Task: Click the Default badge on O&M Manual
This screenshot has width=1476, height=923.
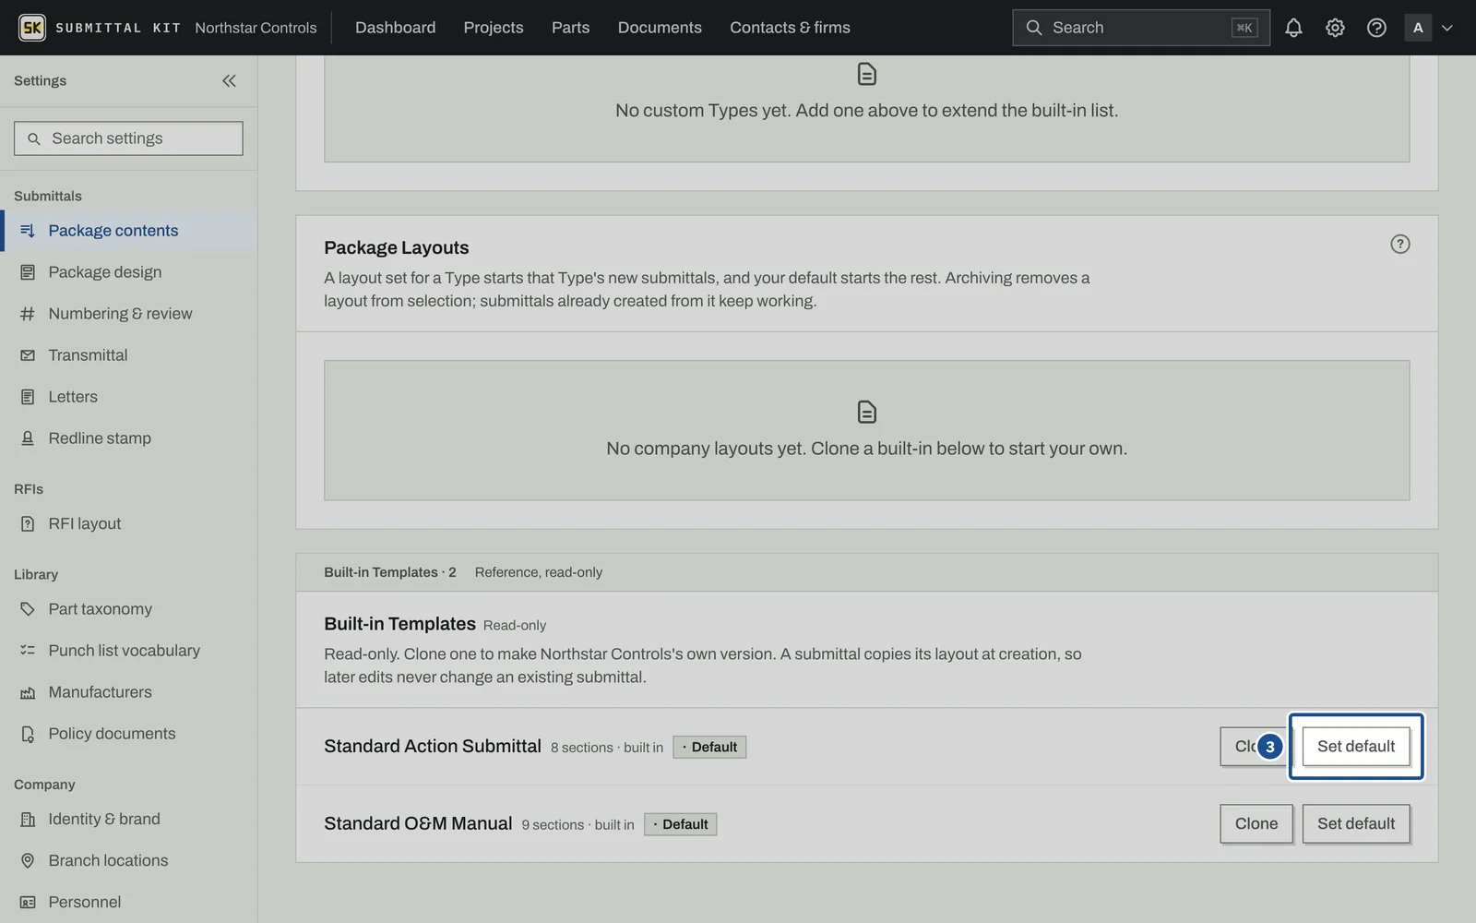Action: pyautogui.click(x=680, y=824)
